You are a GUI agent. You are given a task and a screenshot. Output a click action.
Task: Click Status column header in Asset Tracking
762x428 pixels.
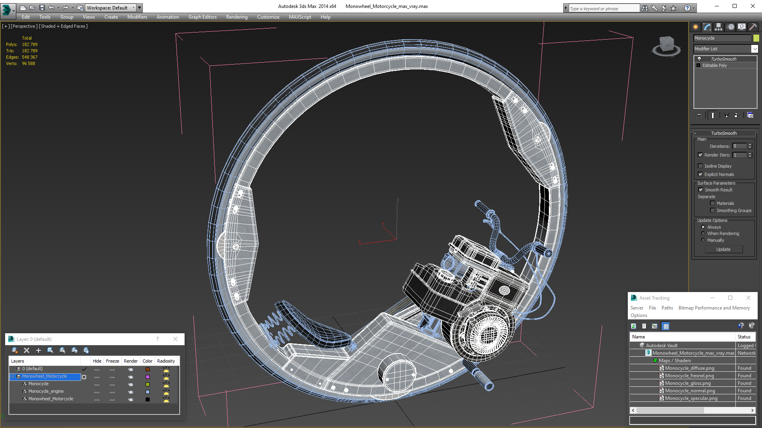(x=746, y=337)
